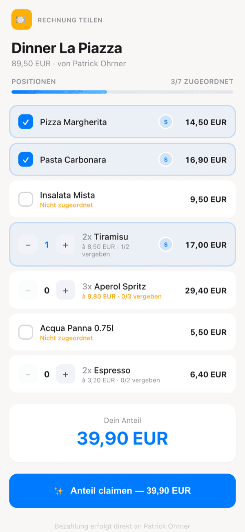Increase Tiramisu quantity with plus
Viewport: 245px width, 532px height.
pyautogui.click(x=65, y=245)
